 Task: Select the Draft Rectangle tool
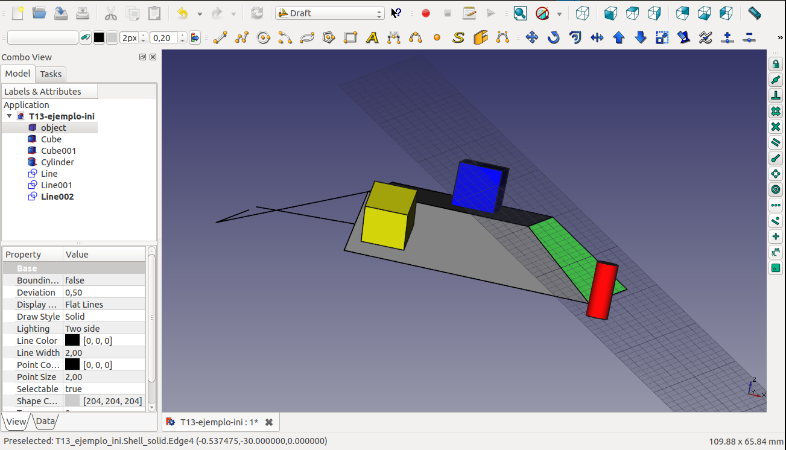[x=350, y=37]
